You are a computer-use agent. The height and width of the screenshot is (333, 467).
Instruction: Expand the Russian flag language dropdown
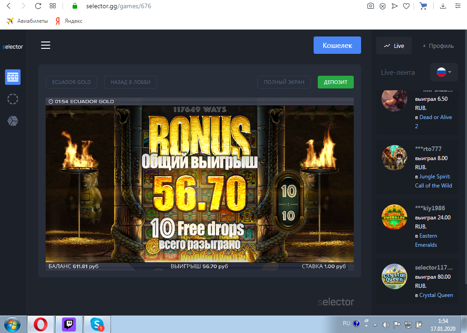click(x=444, y=72)
